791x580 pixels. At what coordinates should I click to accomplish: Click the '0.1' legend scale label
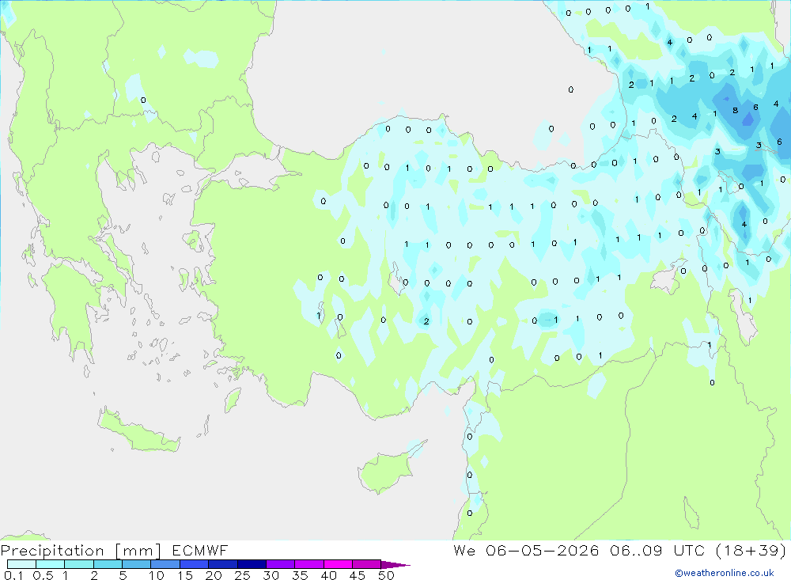(13, 575)
